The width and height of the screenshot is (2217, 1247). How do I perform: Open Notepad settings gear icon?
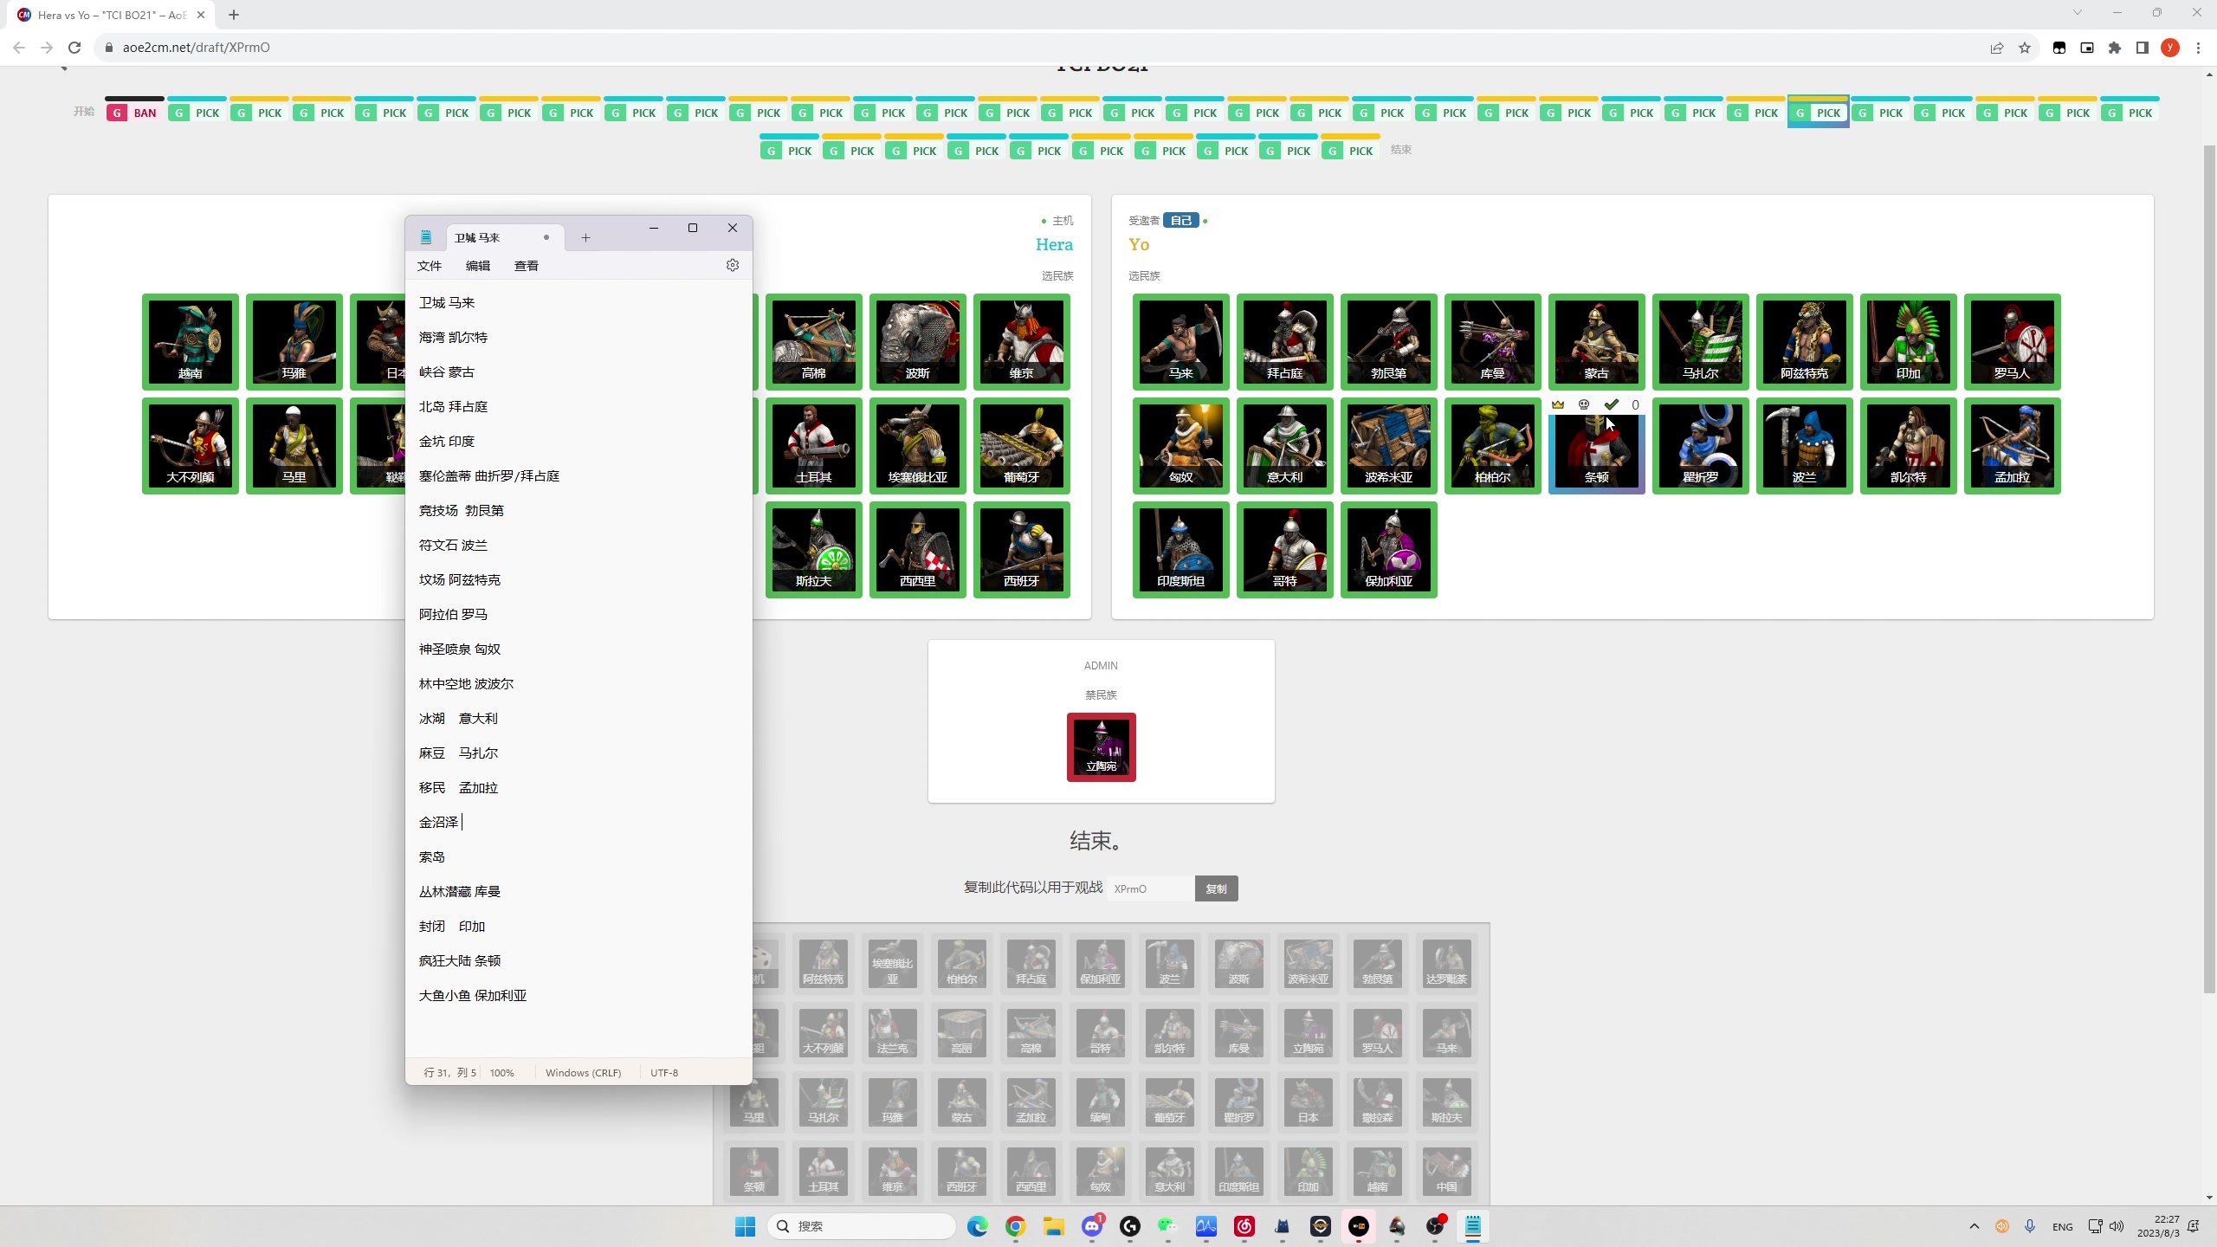point(733,265)
